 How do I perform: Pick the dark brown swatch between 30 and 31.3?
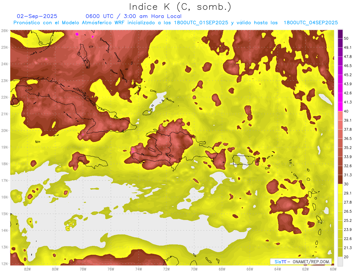click(340, 179)
